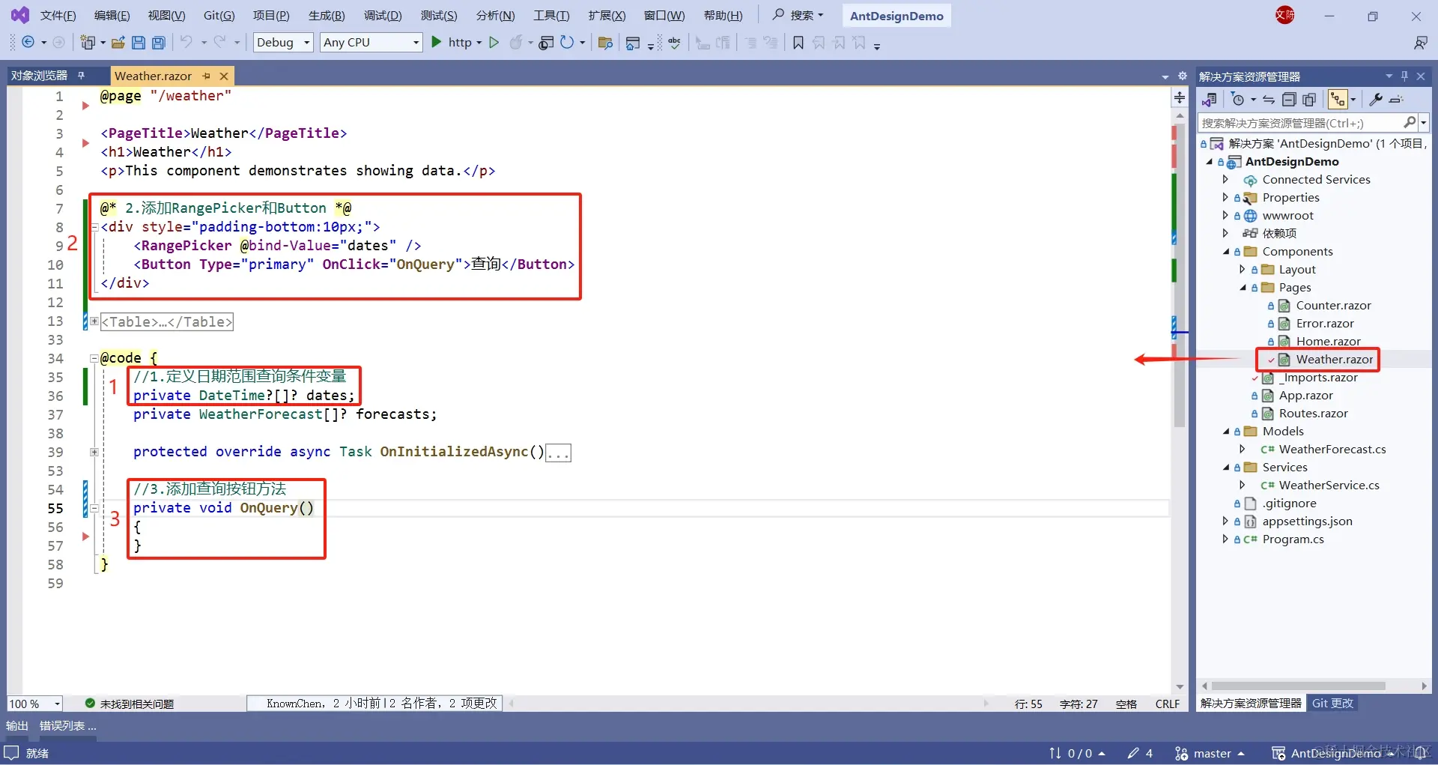Collapse the Components folder node

[x=1226, y=252]
